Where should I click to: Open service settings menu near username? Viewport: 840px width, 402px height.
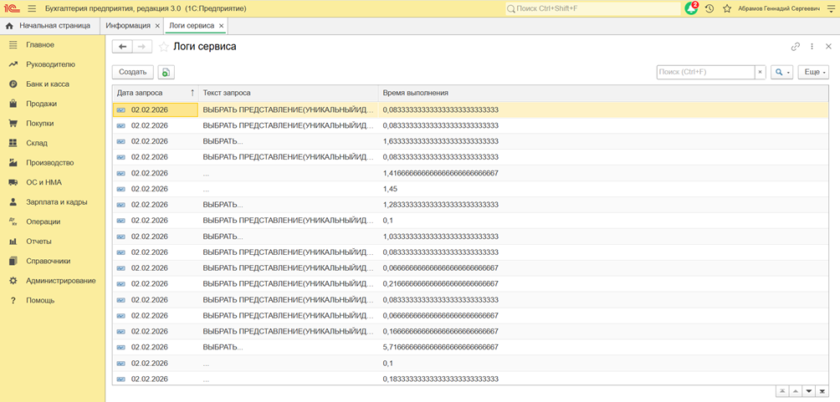click(x=831, y=8)
